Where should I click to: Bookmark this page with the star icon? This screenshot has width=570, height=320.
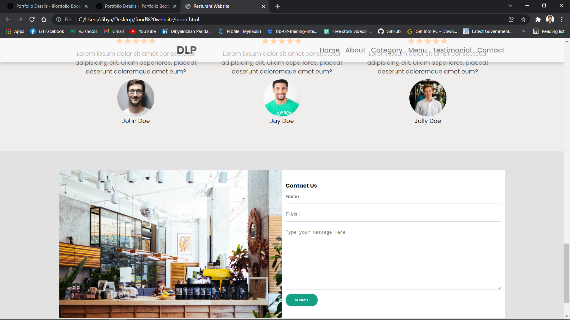click(x=523, y=20)
